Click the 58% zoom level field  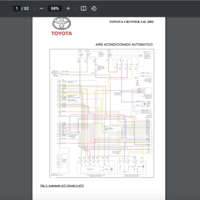click(55, 8)
